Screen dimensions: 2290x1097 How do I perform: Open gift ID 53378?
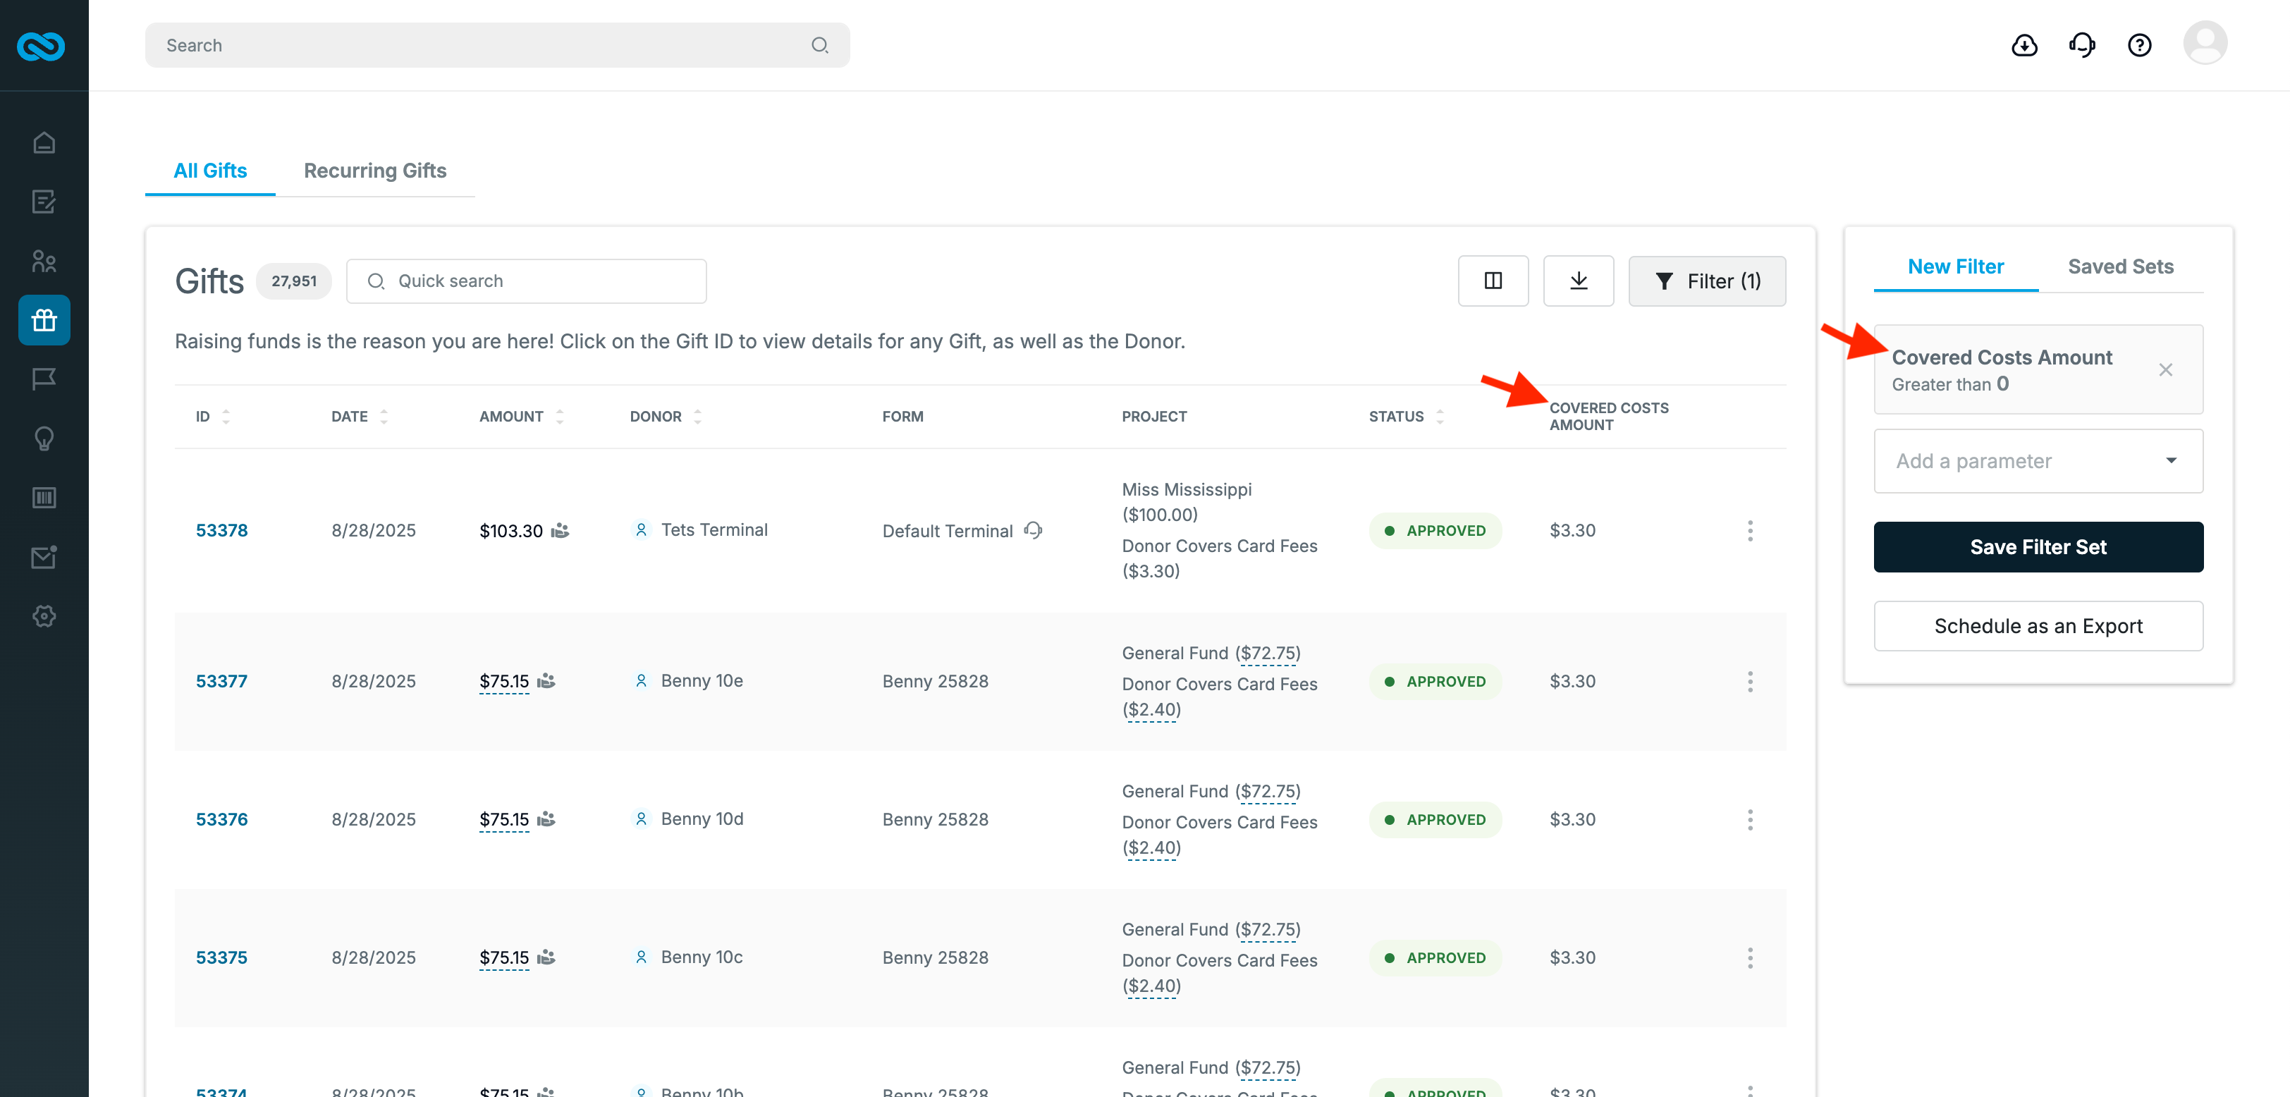click(x=221, y=531)
